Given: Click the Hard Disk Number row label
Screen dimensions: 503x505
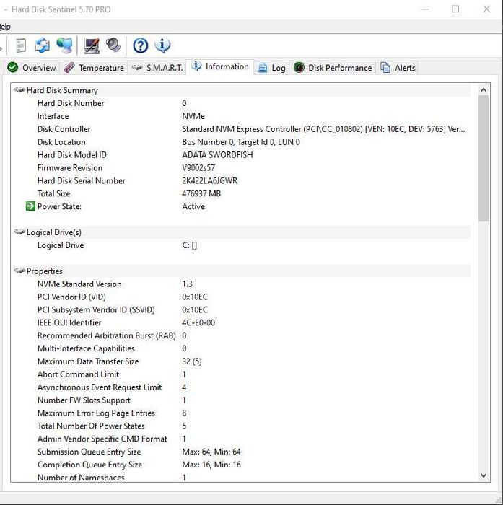Looking at the screenshot, I should coord(71,103).
